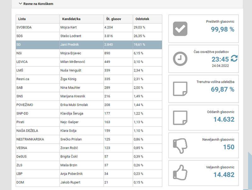
Task: Select the highlighted SD Jani Prednik row
Action: [89, 45]
